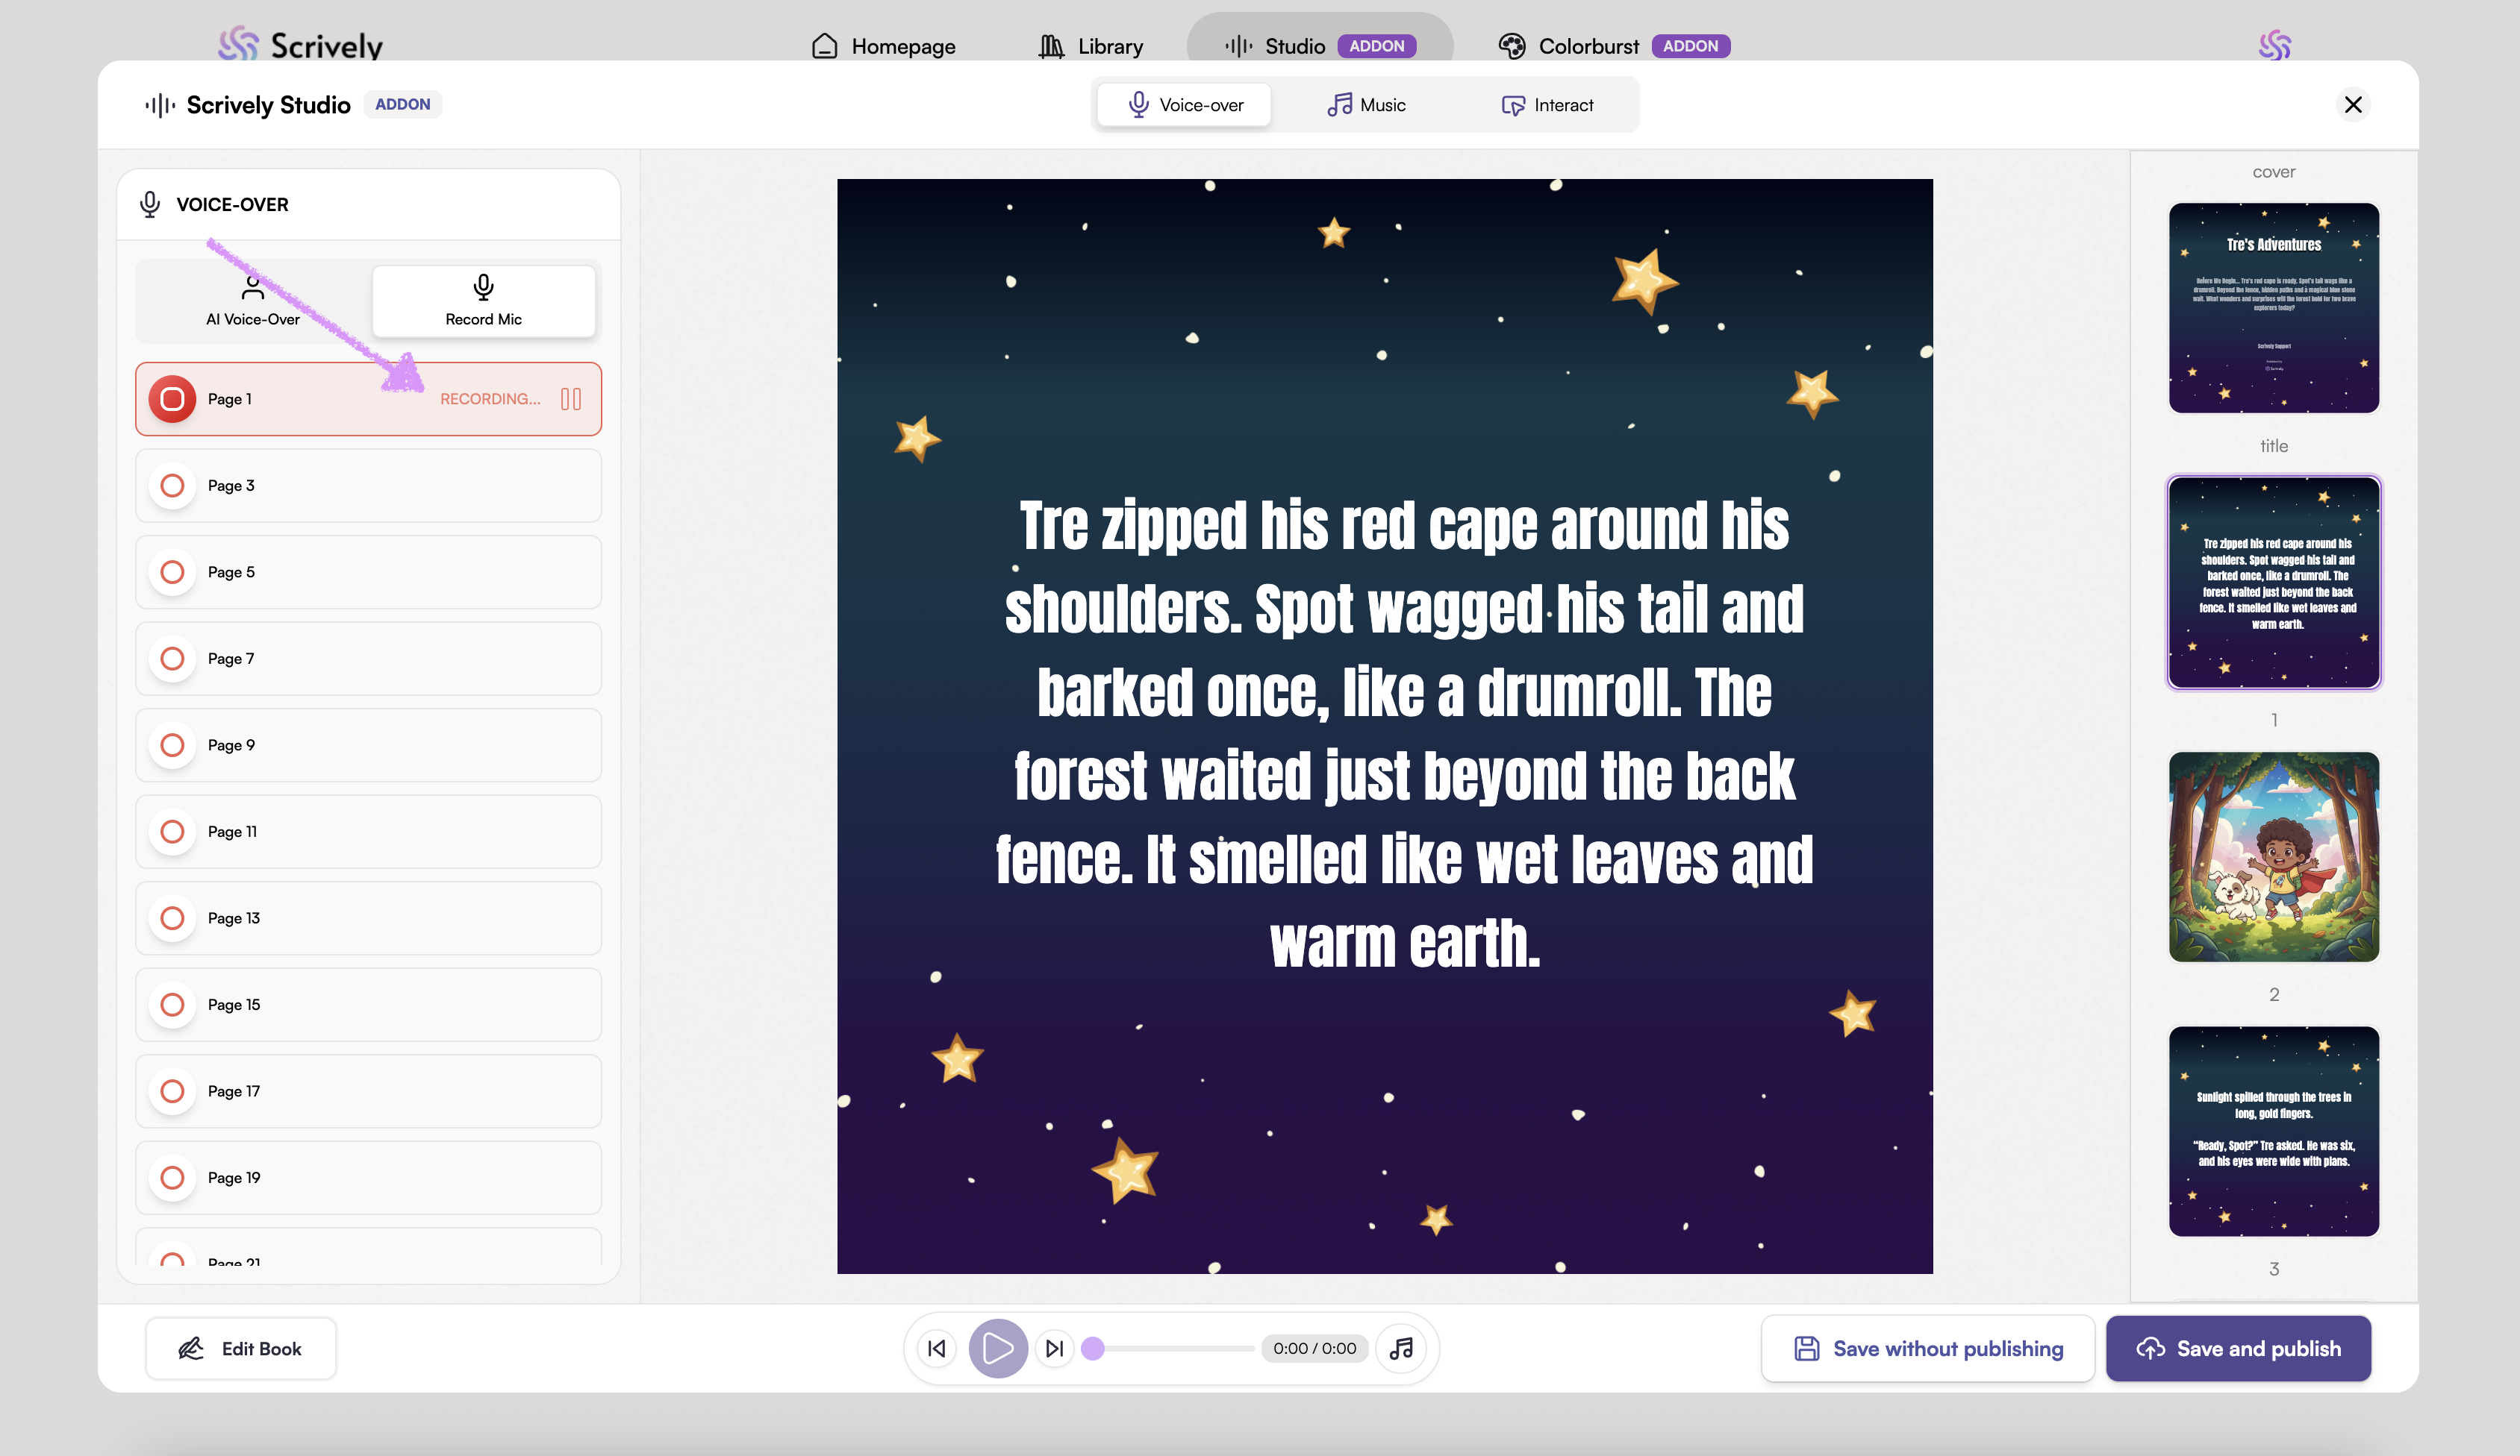Click the music note icon in player
This screenshot has width=2520, height=1456.
point(1401,1348)
